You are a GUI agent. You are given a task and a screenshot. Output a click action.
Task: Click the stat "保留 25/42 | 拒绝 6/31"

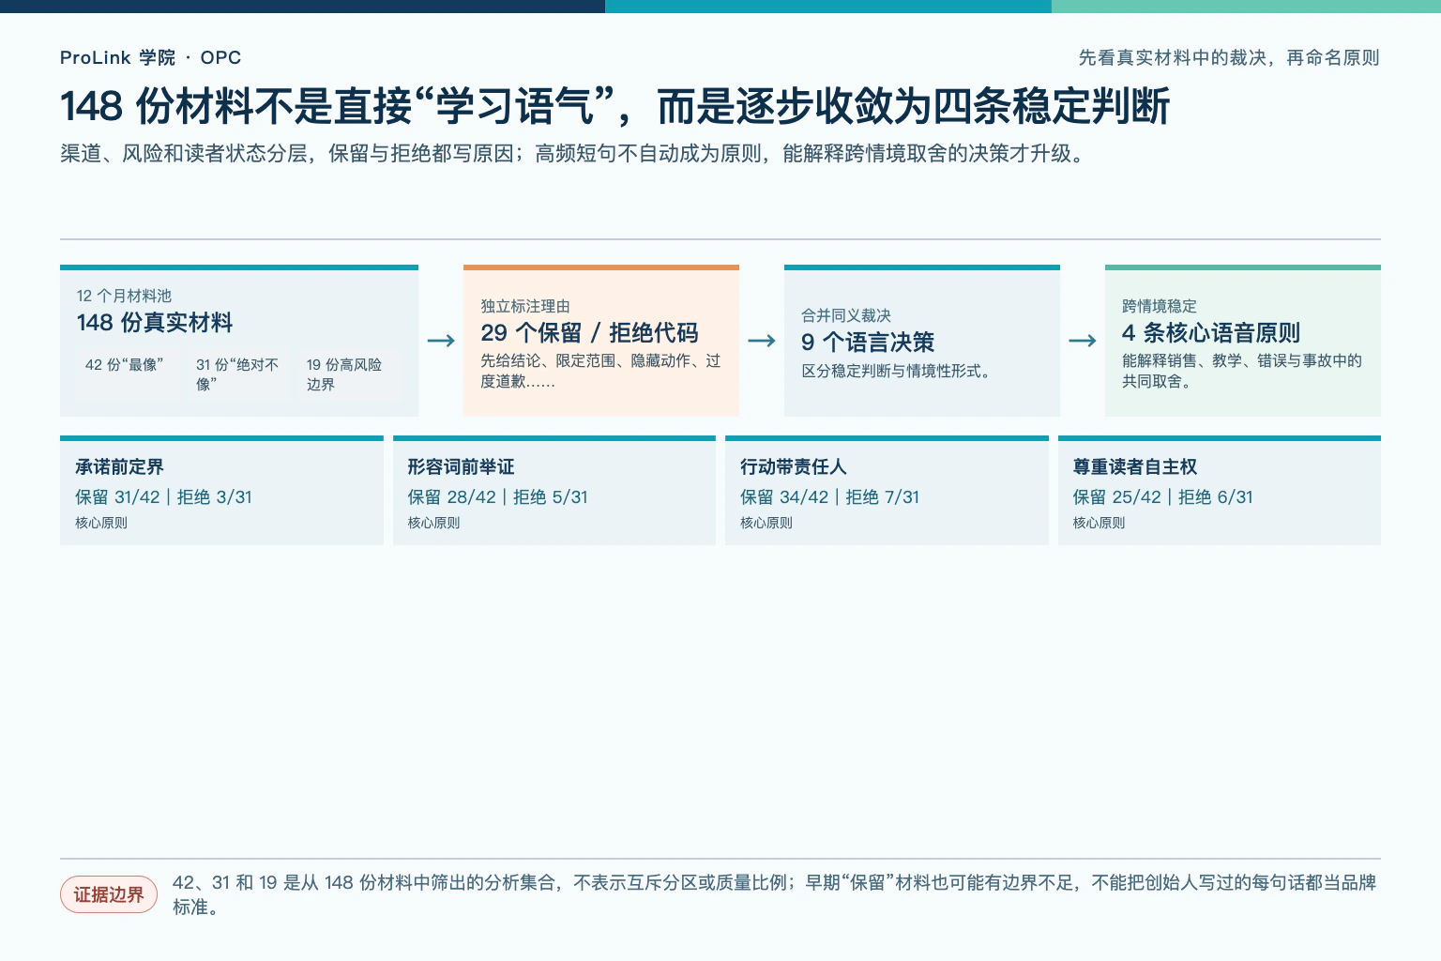(1163, 496)
